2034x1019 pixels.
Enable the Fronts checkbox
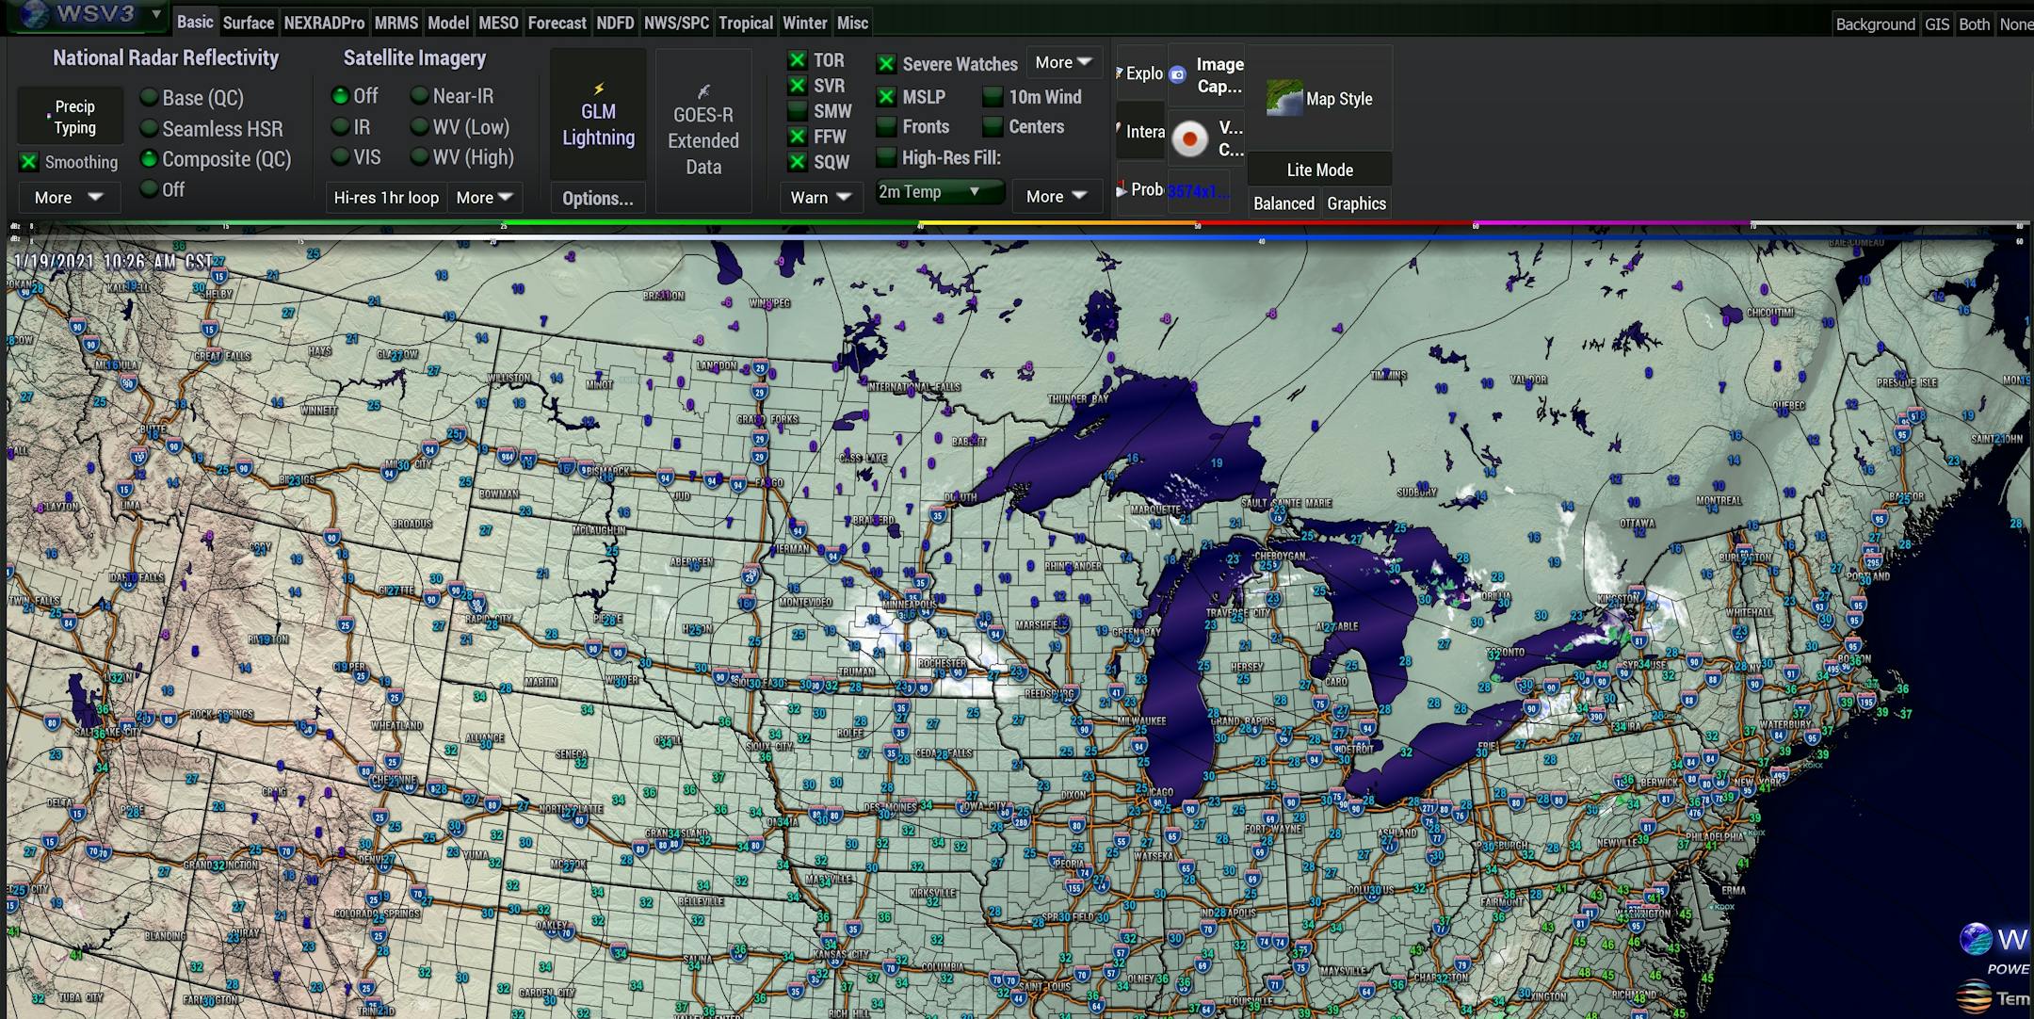(886, 127)
